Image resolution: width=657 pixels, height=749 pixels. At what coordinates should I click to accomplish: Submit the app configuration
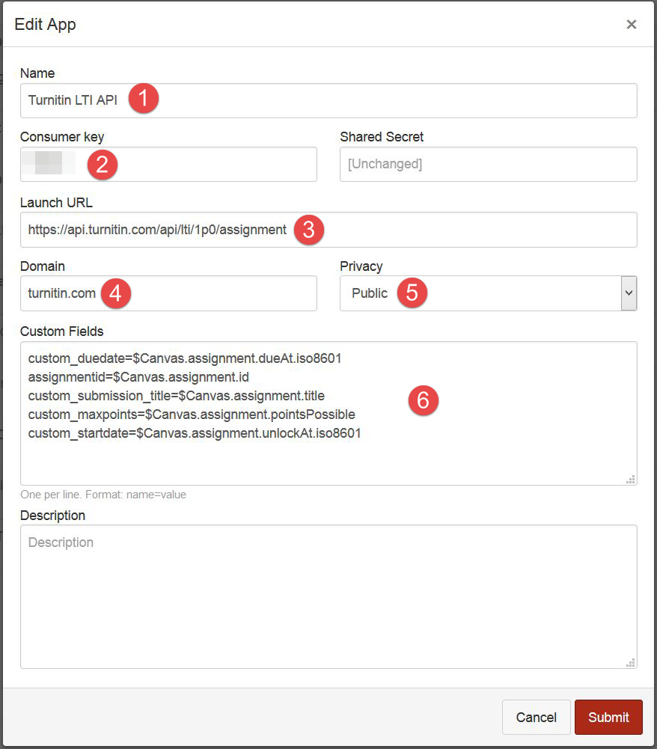pos(608,717)
